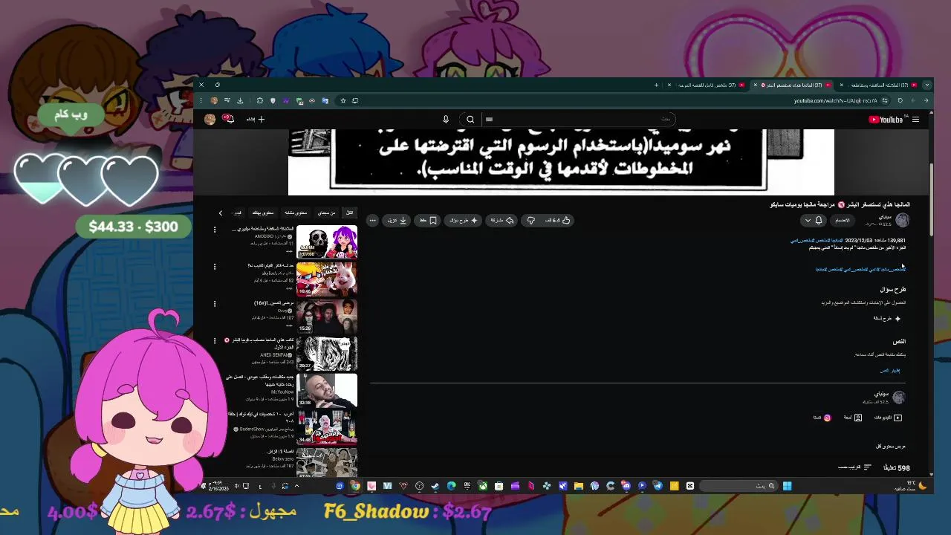Open a new Chrome tab
951x535 pixels.
(656, 85)
